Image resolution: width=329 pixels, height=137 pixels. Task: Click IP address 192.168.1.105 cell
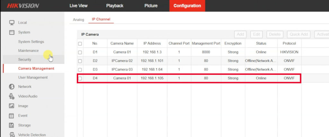point(152,78)
